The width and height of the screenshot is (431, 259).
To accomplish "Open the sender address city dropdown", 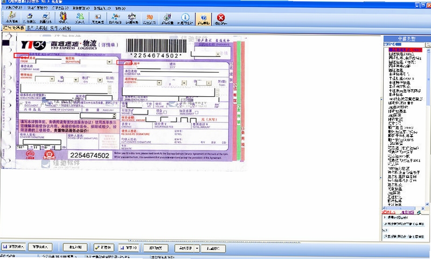I will pyautogui.click(x=76, y=80).
